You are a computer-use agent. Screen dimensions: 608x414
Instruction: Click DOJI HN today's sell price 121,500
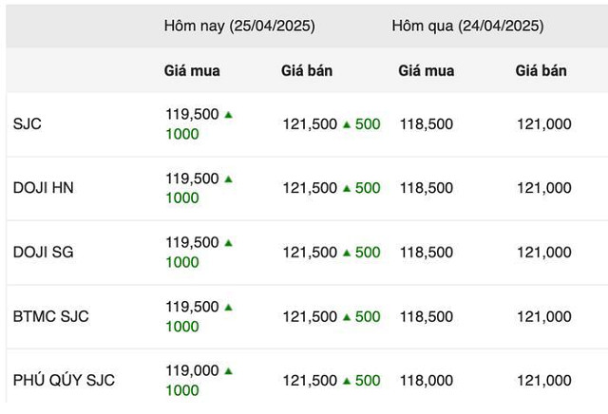[x=310, y=188]
